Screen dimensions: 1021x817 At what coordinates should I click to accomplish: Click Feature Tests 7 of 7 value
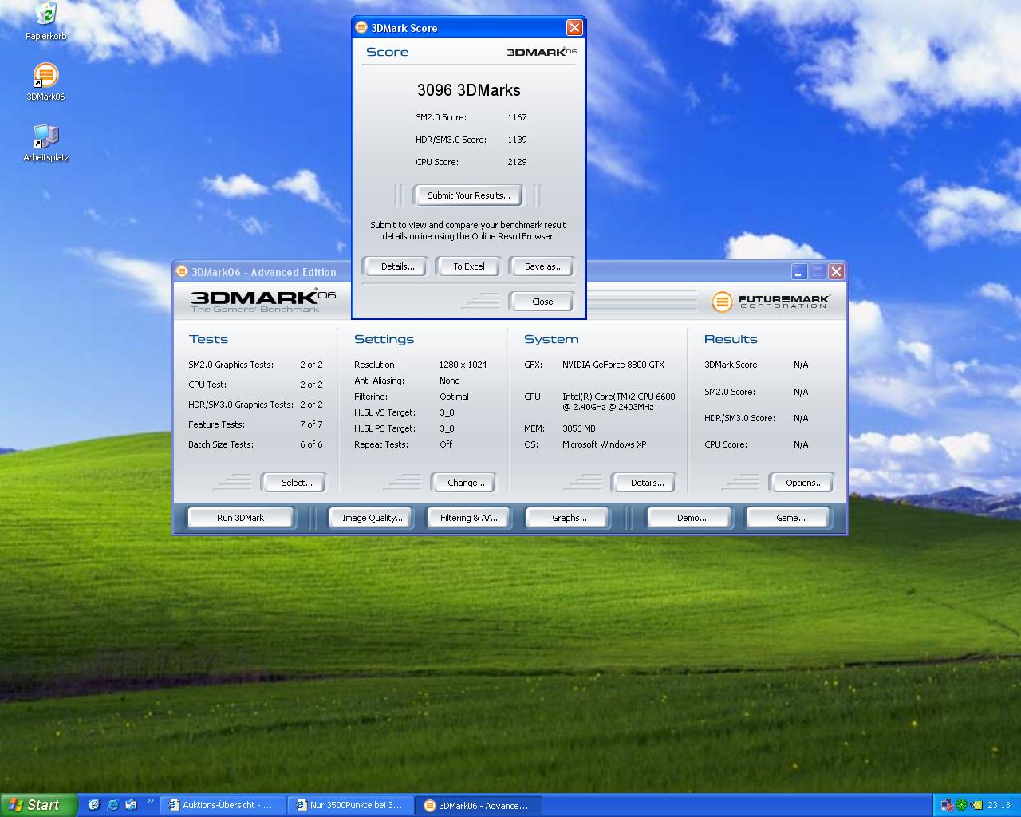tap(311, 424)
